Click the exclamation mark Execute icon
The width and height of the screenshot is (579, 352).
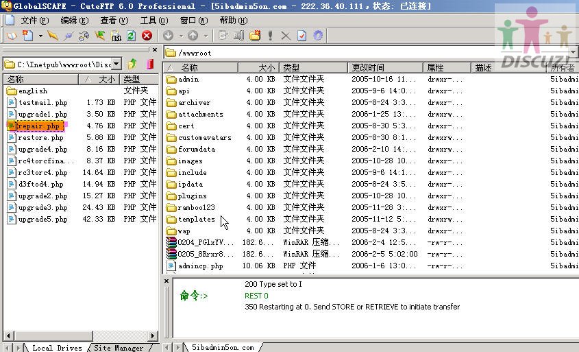tap(270, 36)
